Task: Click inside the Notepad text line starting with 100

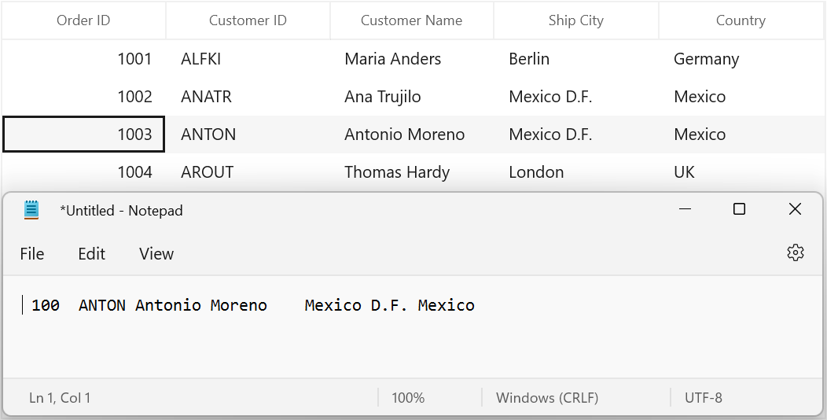Action: (x=253, y=305)
